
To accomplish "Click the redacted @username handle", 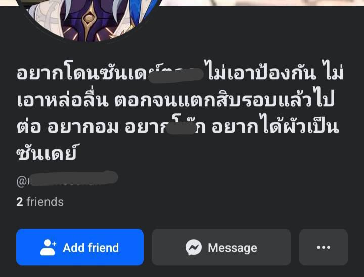I will point(67,179).
